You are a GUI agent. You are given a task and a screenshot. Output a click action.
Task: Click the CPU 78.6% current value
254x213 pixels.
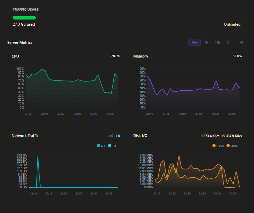click(115, 56)
